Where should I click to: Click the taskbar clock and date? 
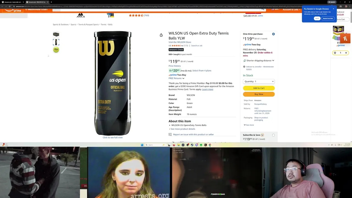[x=347, y=145]
